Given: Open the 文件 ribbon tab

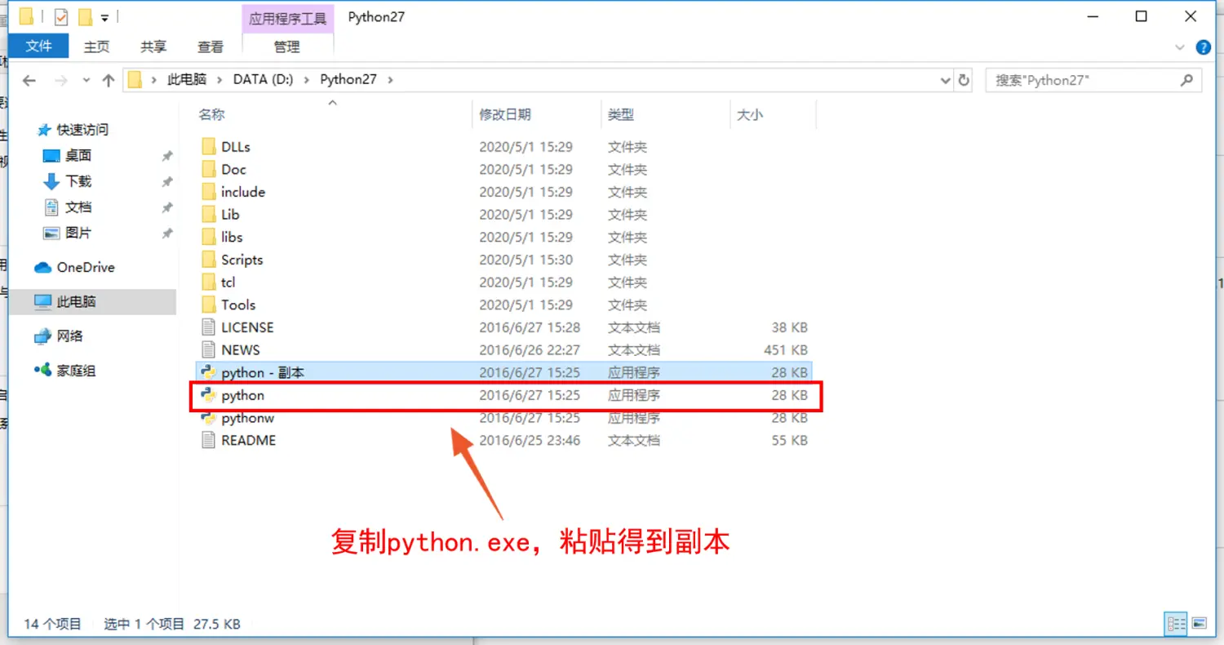Looking at the screenshot, I should 39,46.
